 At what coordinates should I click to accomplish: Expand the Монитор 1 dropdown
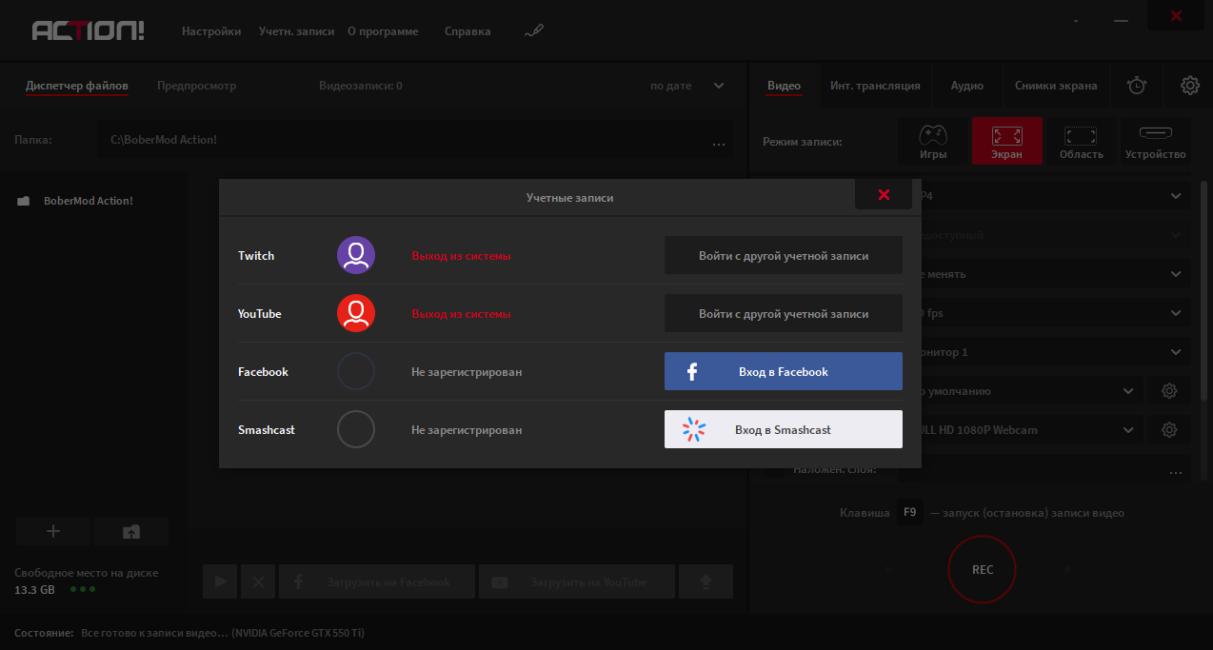pyautogui.click(x=1175, y=352)
